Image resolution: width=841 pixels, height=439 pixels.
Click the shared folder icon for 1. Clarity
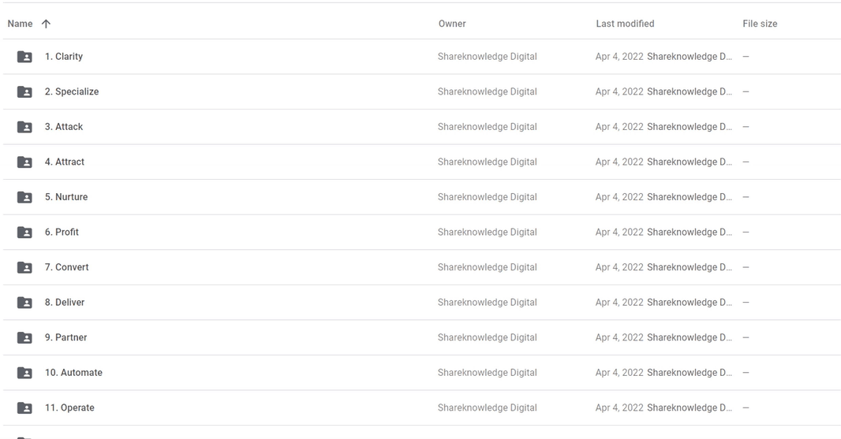point(24,57)
